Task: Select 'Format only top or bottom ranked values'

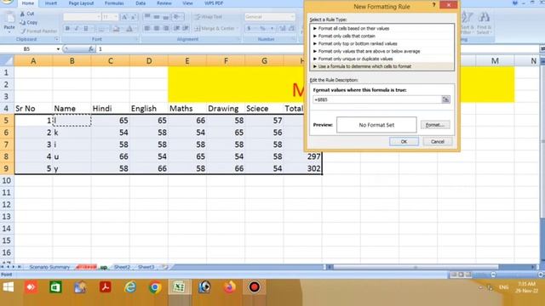Action: (x=358, y=43)
